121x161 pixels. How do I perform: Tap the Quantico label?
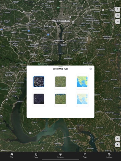20,101
